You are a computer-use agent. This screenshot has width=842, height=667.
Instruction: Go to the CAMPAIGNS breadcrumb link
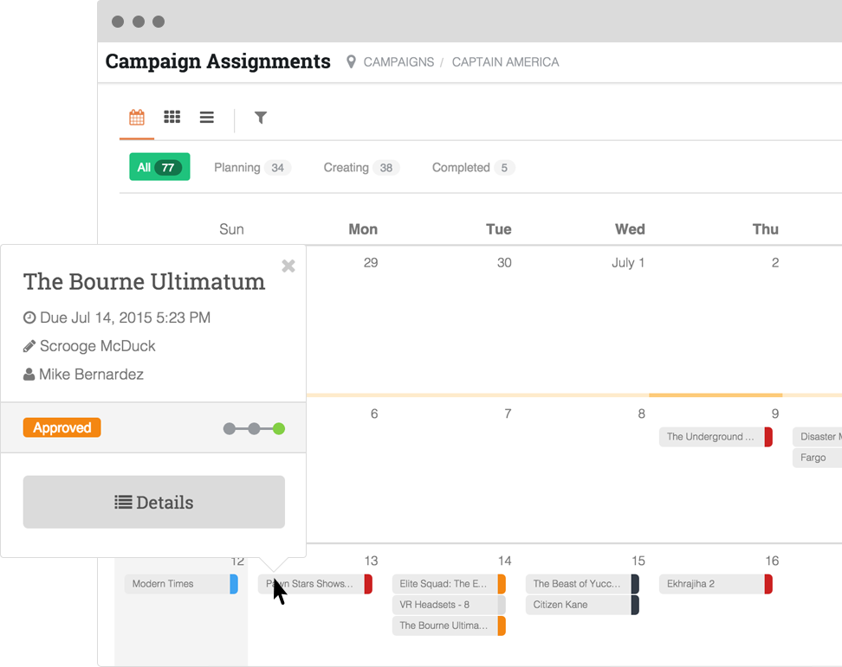click(x=398, y=62)
